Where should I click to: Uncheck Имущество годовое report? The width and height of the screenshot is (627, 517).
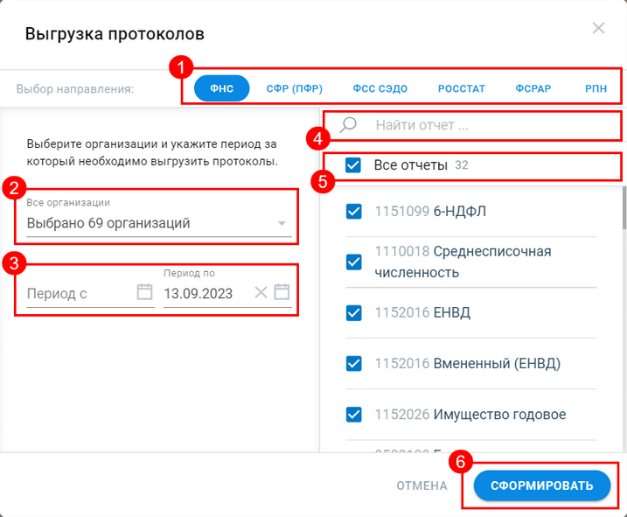354,414
